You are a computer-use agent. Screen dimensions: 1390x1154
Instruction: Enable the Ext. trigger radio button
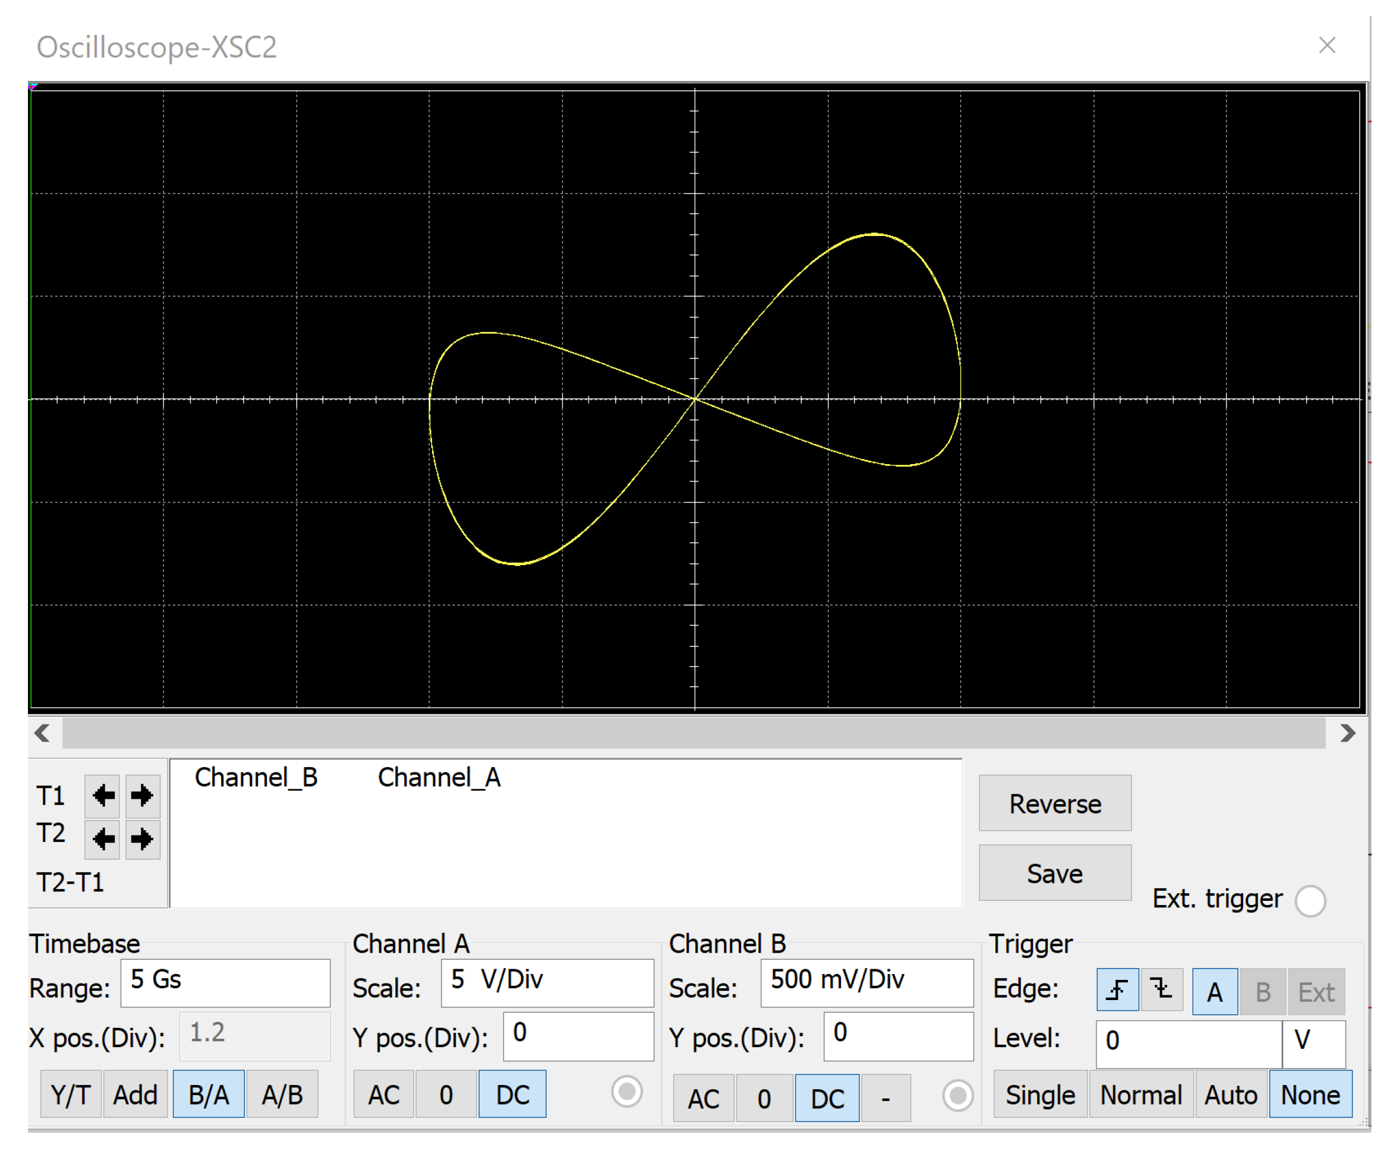(x=1310, y=901)
